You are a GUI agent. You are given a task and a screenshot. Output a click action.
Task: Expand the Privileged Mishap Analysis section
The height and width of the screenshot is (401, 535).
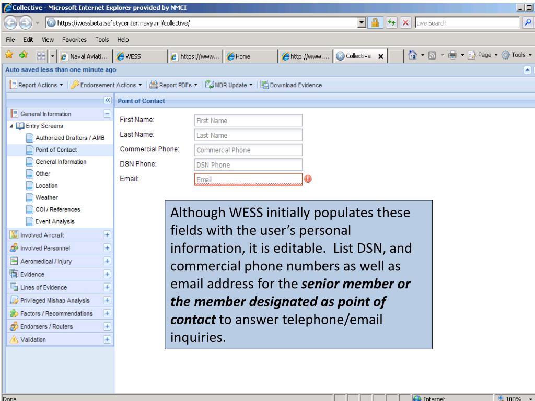click(x=107, y=300)
